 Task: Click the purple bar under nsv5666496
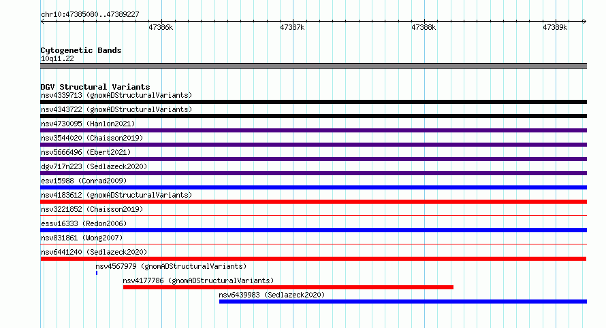point(313,159)
